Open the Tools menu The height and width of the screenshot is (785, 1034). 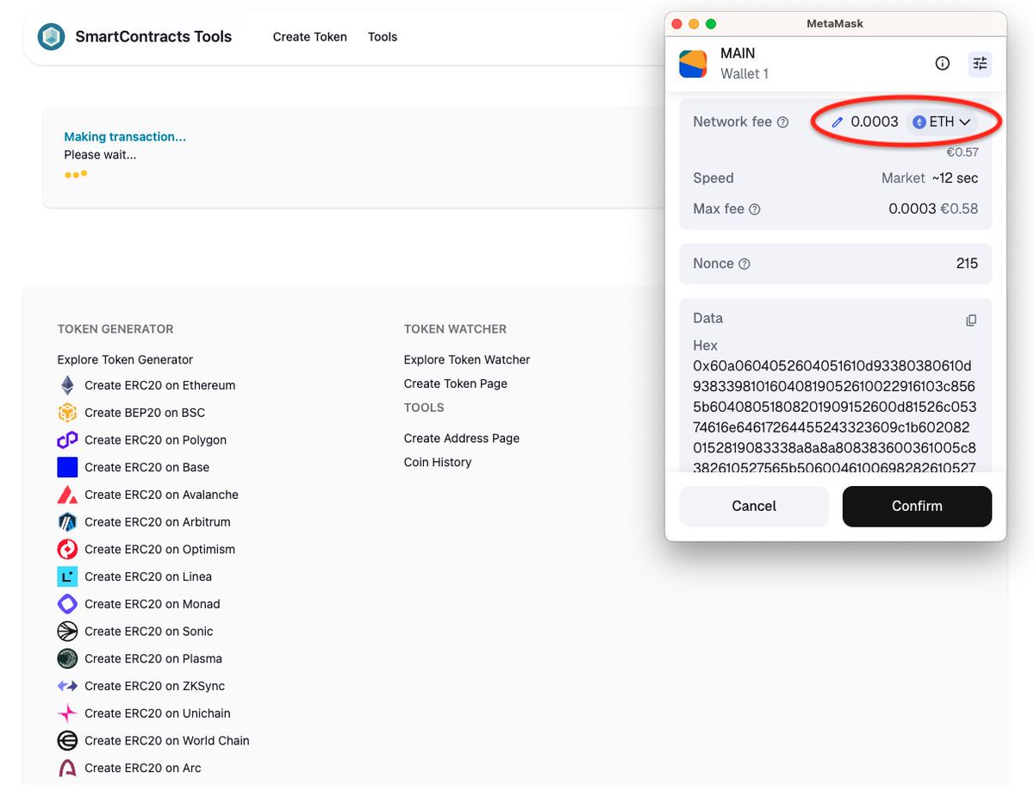pos(383,37)
